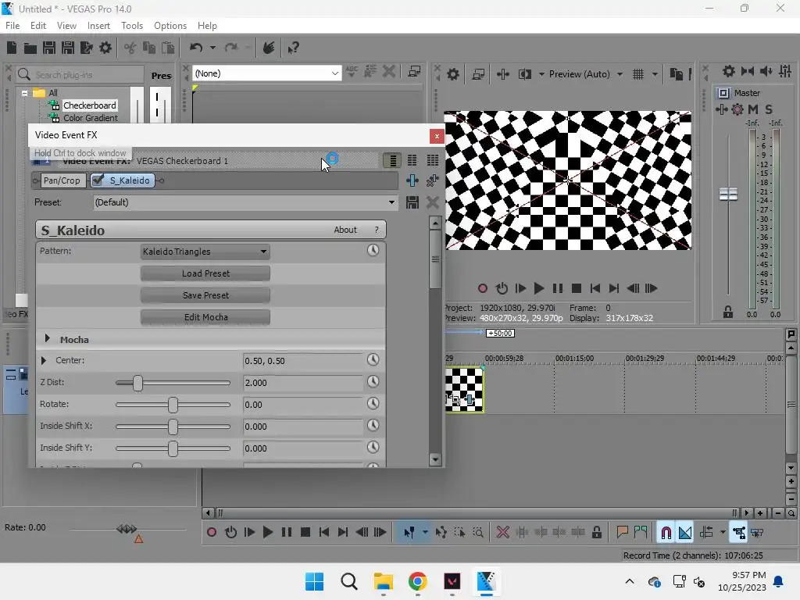Open Video Preview settings gear
This screenshot has width=800, height=600.
pyautogui.click(x=452, y=74)
